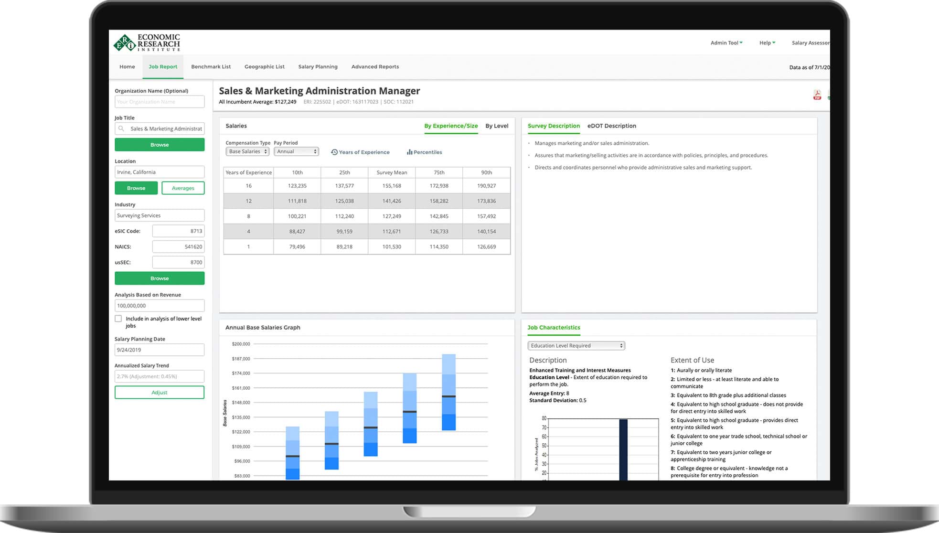Expand the Admin Tool menu
Screen dimensions: 939x533
click(x=726, y=43)
